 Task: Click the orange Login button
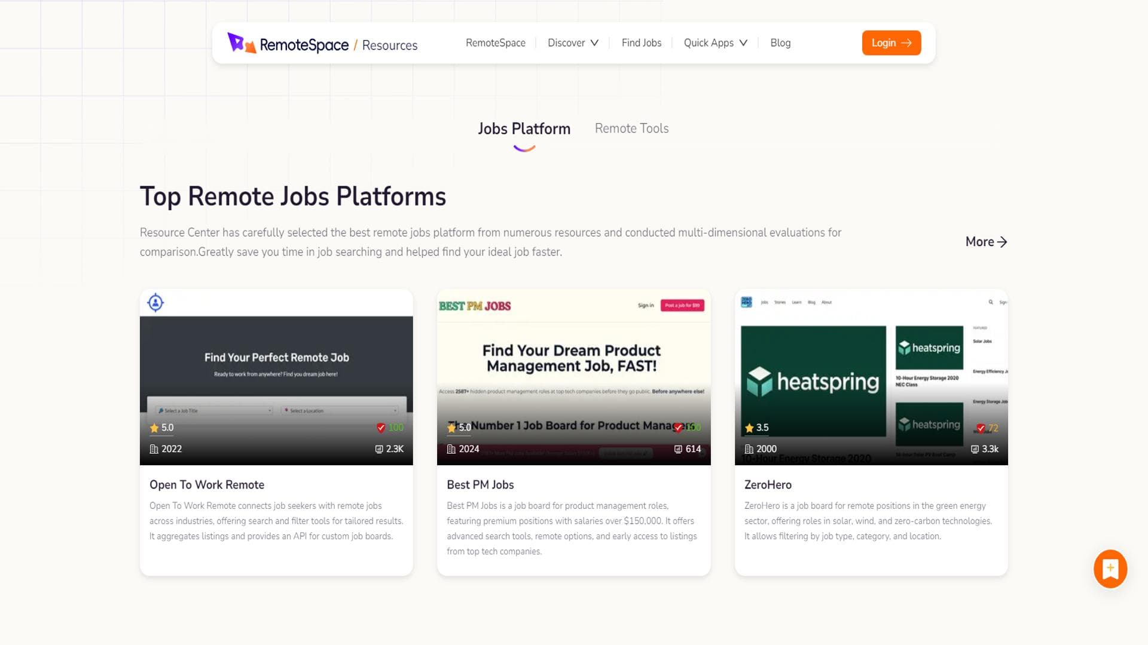coord(891,43)
